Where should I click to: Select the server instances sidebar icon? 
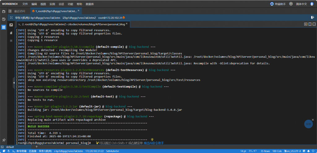coord(4,27)
